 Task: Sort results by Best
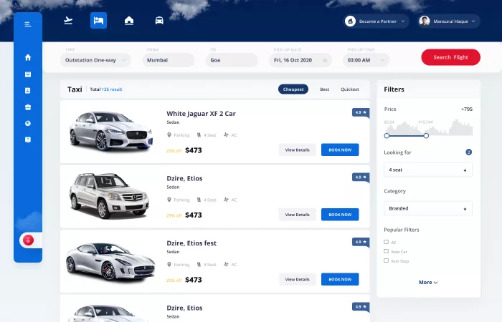325,89
